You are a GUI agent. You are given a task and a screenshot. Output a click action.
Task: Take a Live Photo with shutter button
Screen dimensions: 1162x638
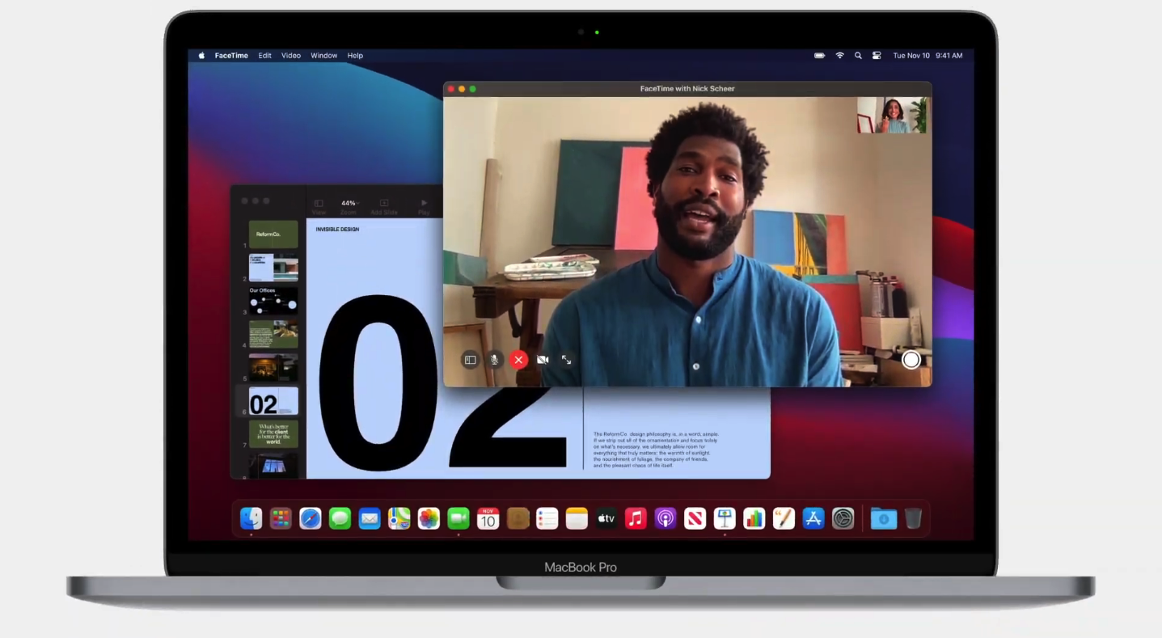coord(911,360)
